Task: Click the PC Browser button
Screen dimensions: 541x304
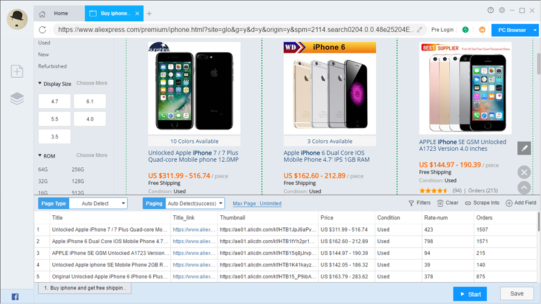Action: point(512,30)
